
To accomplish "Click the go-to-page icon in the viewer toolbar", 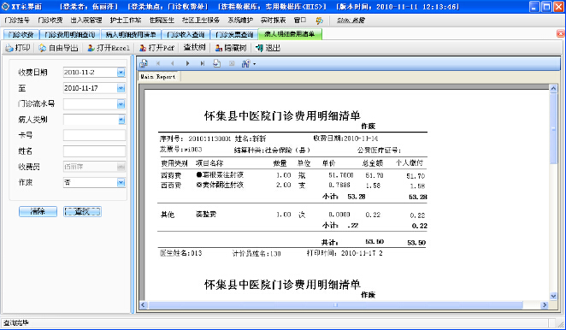I will point(216,63).
